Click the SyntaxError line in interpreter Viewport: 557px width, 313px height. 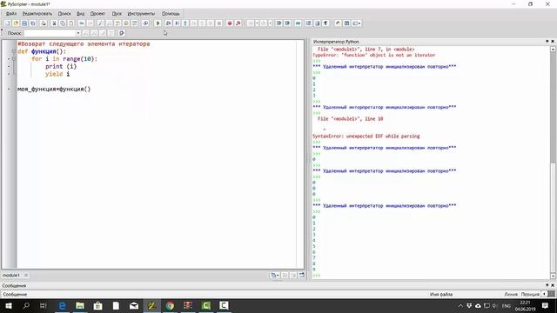pos(366,137)
